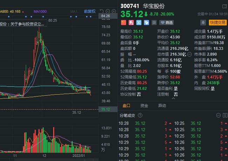Click the 换手率 0.24% value
This screenshot has height=161, width=228.
tap(212, 60)
